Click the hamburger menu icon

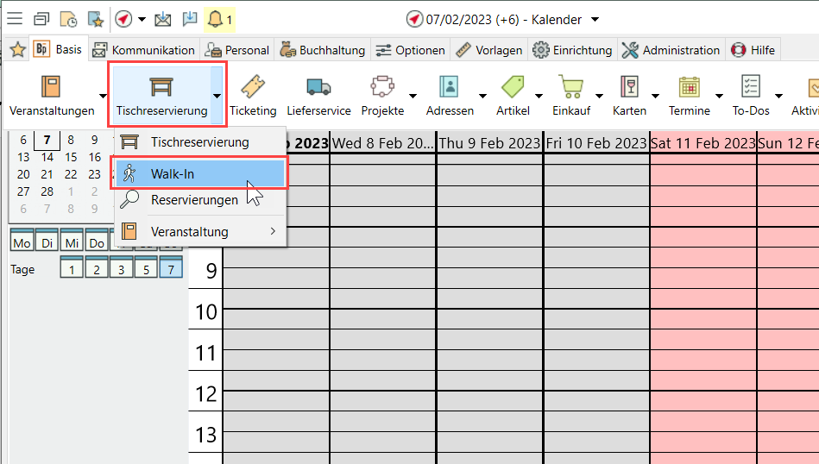coord(15,19)
